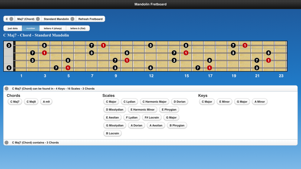Image resolution: width=301 pixels, height=169 pixels.
Task: Click the 3 dot at fret 2 third string
Action: point(33,60)
